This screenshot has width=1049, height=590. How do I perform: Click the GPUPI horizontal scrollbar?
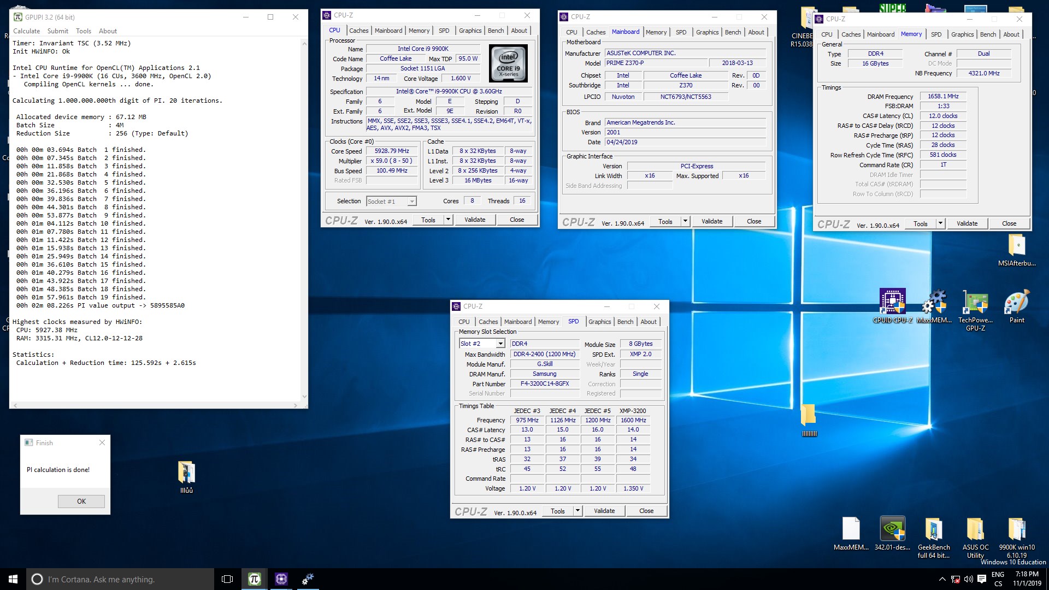(x=155, y=405)
